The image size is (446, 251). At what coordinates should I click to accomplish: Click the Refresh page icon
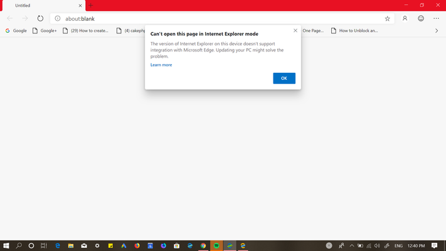(40, 18)
